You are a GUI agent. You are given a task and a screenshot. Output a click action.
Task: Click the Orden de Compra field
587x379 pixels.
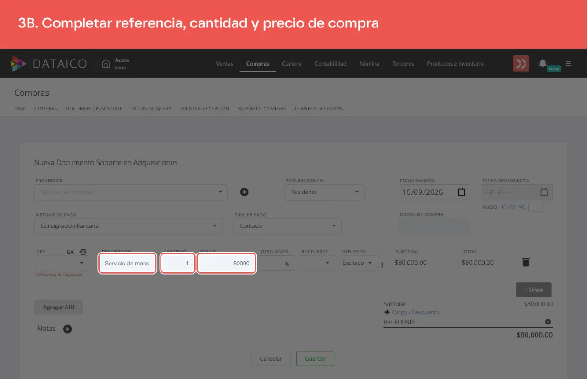435,226
